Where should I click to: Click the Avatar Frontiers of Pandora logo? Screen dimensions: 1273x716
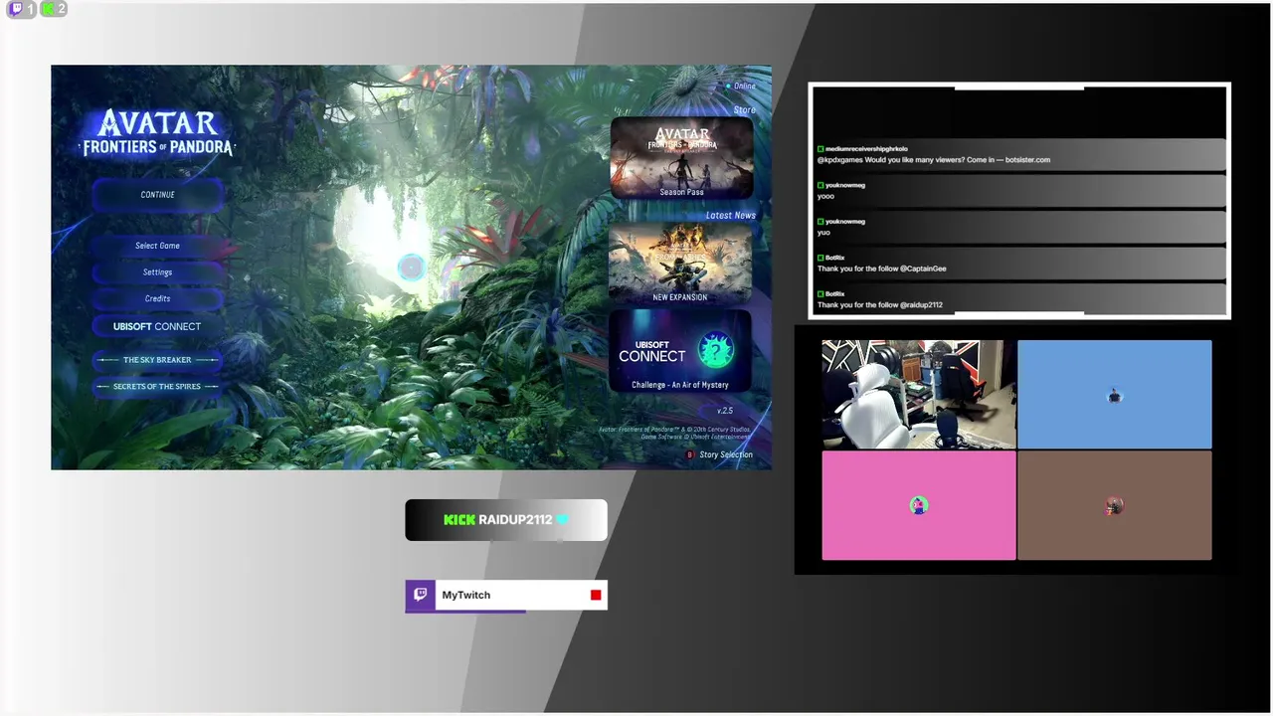[157, 133]
